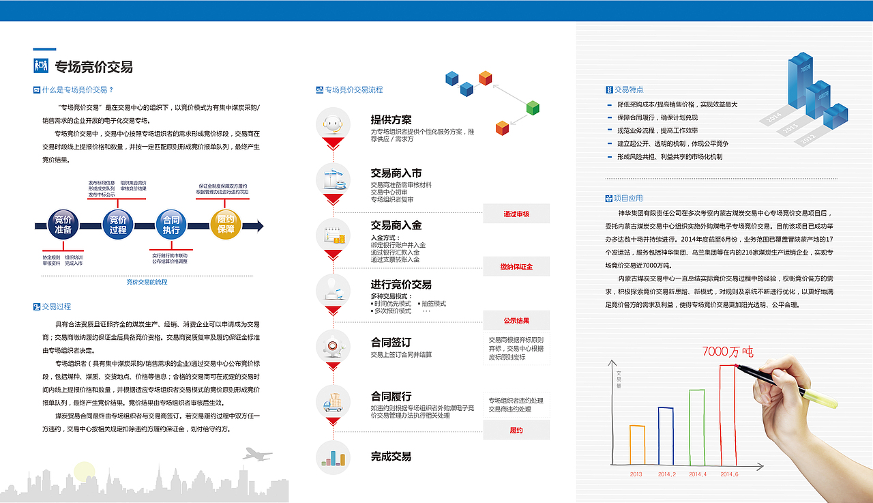Click the 交易商入金 step heading
This screenshot has width=873, height=503.
pos(396,225)
